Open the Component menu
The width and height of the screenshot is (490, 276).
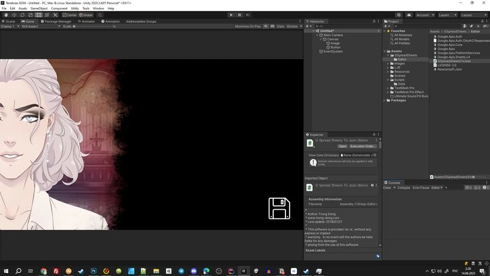59,9
